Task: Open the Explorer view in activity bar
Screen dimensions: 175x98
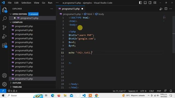Action: [4, 10]
